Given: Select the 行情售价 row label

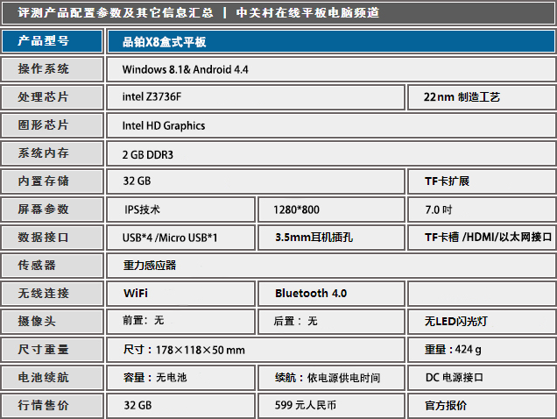Looking at the screenshot, I should [x=53, y=406].
